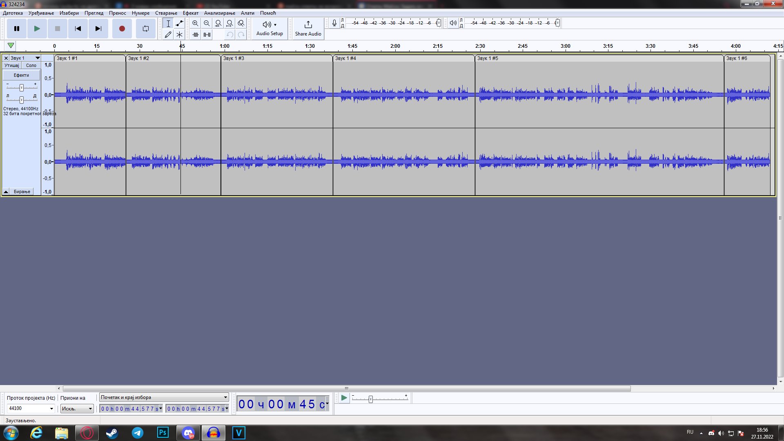Toggle the Соло button

(31, 65)
